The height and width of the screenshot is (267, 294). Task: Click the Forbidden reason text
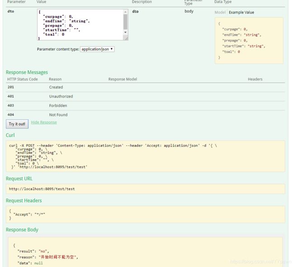click(58, 106)
